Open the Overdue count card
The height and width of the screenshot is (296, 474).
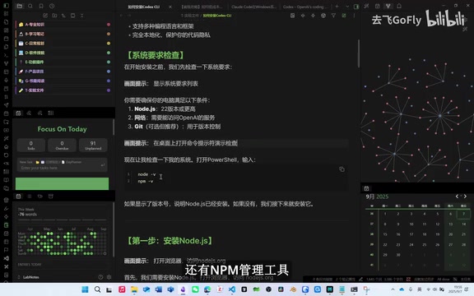tap(62, 146)
